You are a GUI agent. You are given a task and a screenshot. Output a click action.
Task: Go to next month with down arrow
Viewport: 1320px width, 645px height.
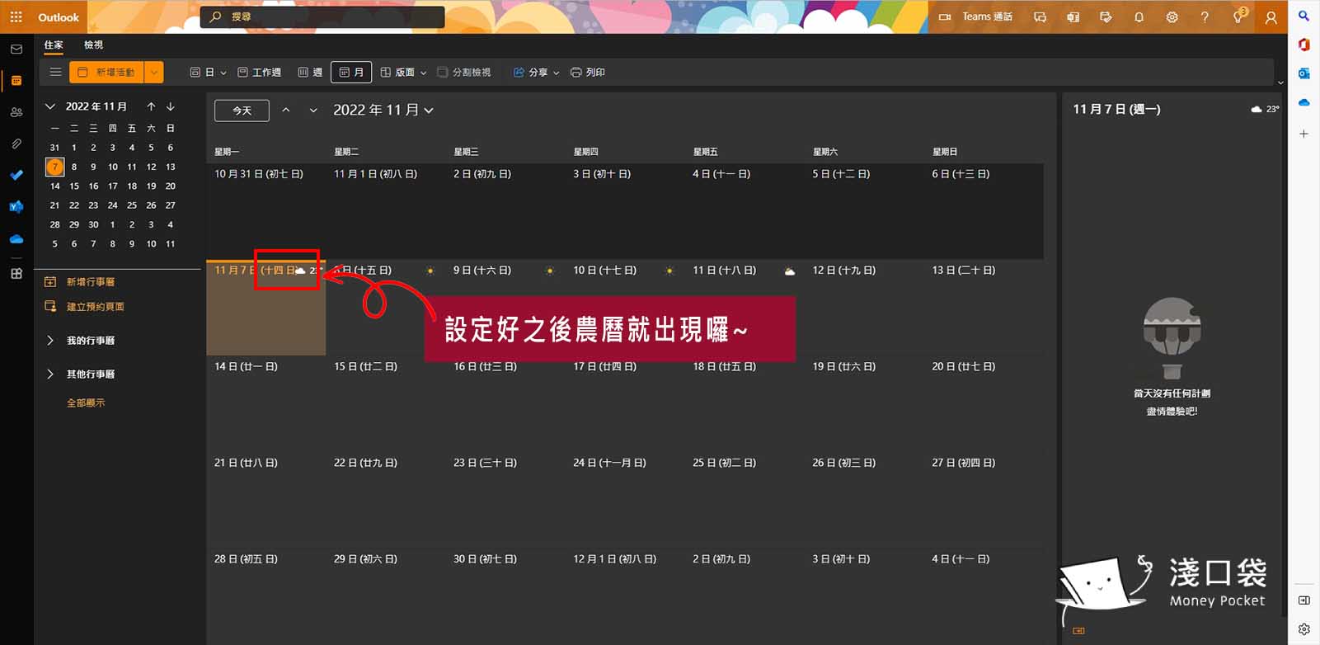[313, 111]
